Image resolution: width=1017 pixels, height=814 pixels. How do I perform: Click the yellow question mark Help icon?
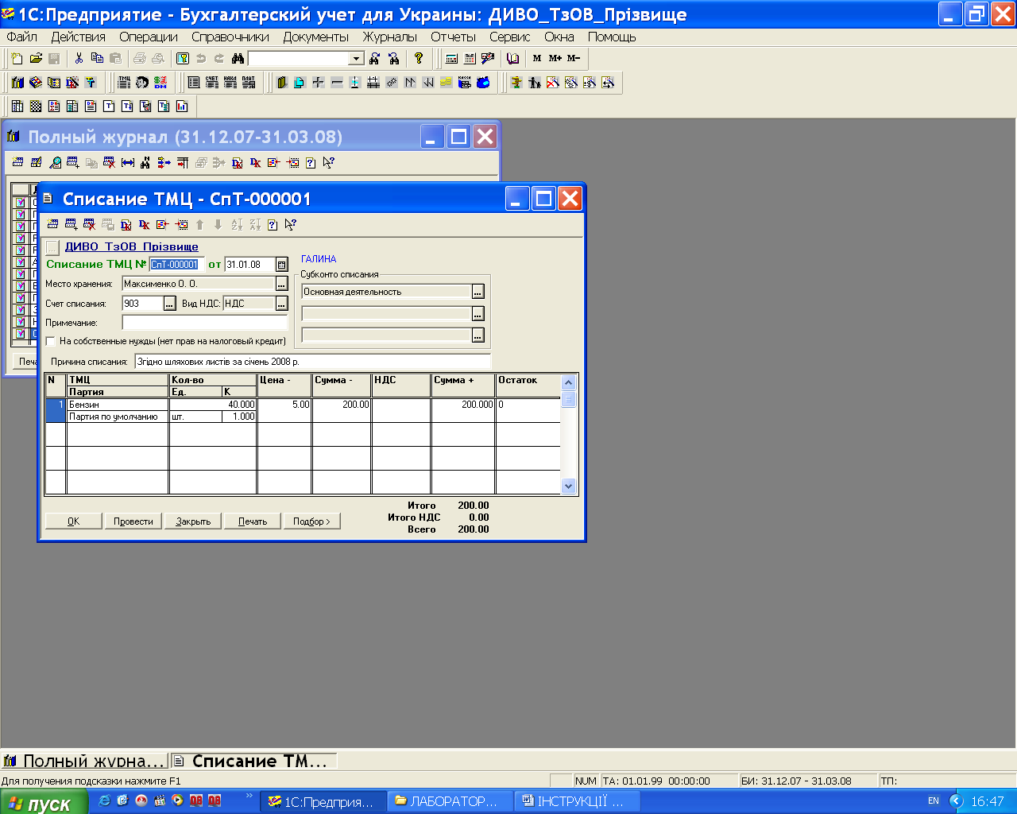pyautogui.click(x=419, y=58)
